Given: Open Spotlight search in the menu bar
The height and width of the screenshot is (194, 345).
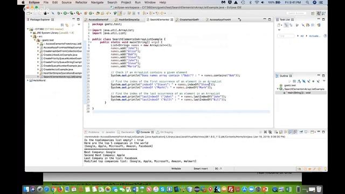Looking at the screenshot, I should pos(307,2).
